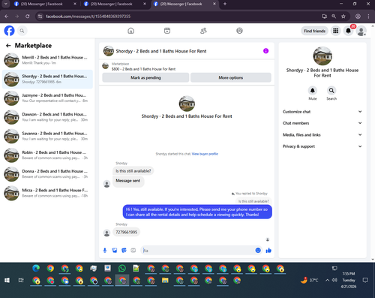Image resolution: width=375 pixels, height=298 pixels.
Task: Open the Menu grid icon
Action: 336,31
